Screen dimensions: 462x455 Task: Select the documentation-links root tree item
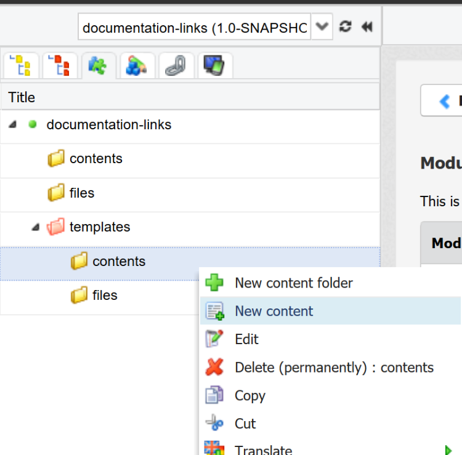pyautogui.click(x=190, y=127)
